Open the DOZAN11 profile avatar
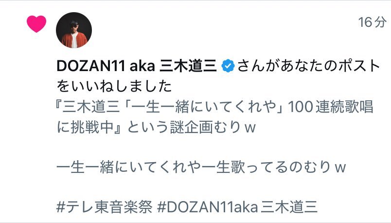Image resolution: width=391 pixels, height=223 pixels. 74,30
